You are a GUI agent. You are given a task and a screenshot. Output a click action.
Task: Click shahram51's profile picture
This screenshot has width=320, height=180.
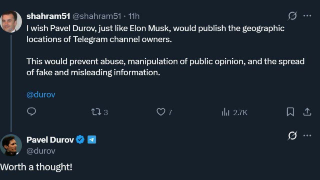(x=11, y=22)
